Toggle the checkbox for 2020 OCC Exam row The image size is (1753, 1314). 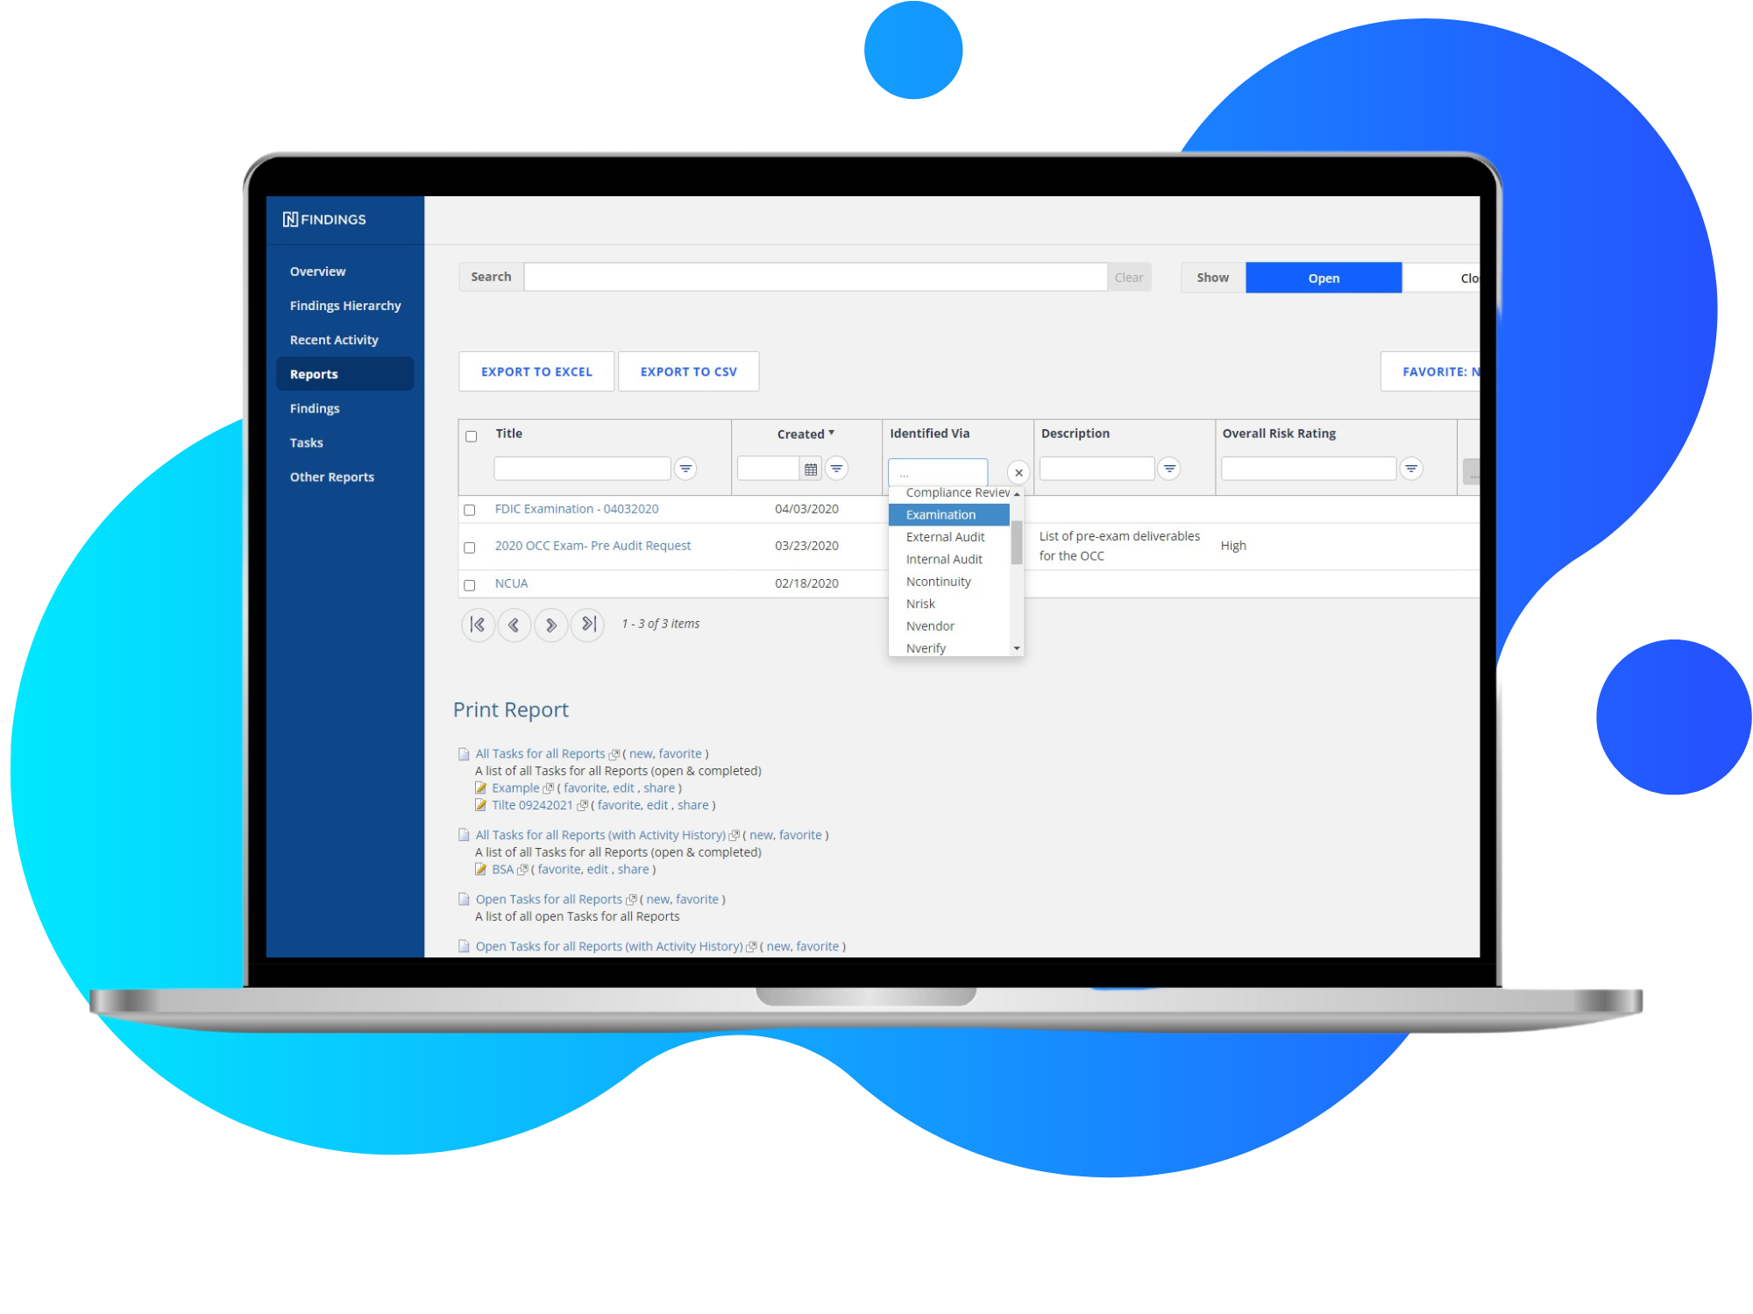(471, 545)
